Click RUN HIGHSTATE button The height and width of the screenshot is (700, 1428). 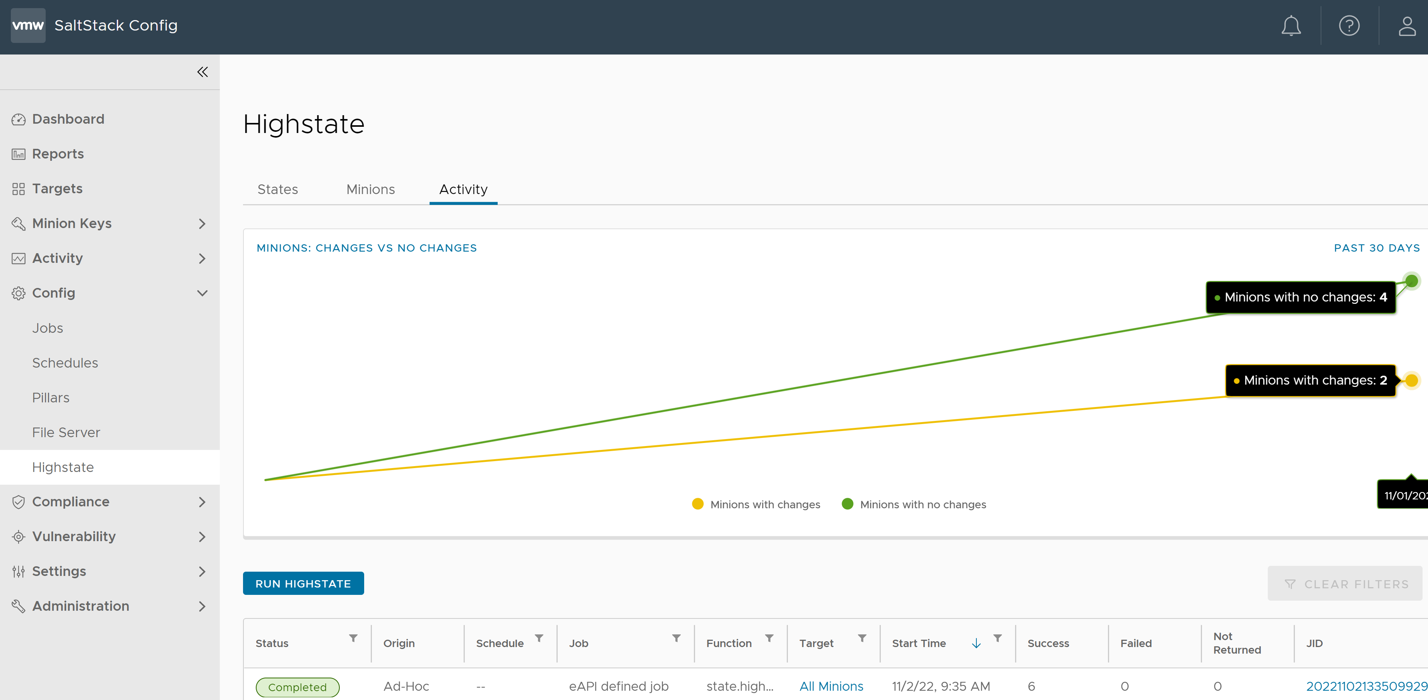click(303, 584)
